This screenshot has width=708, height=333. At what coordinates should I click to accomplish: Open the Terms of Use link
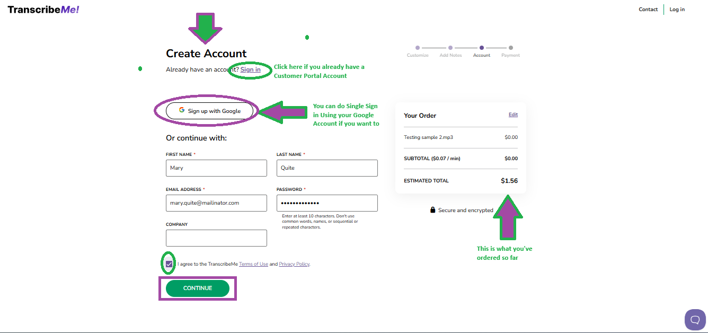click(x=253, y=264)
